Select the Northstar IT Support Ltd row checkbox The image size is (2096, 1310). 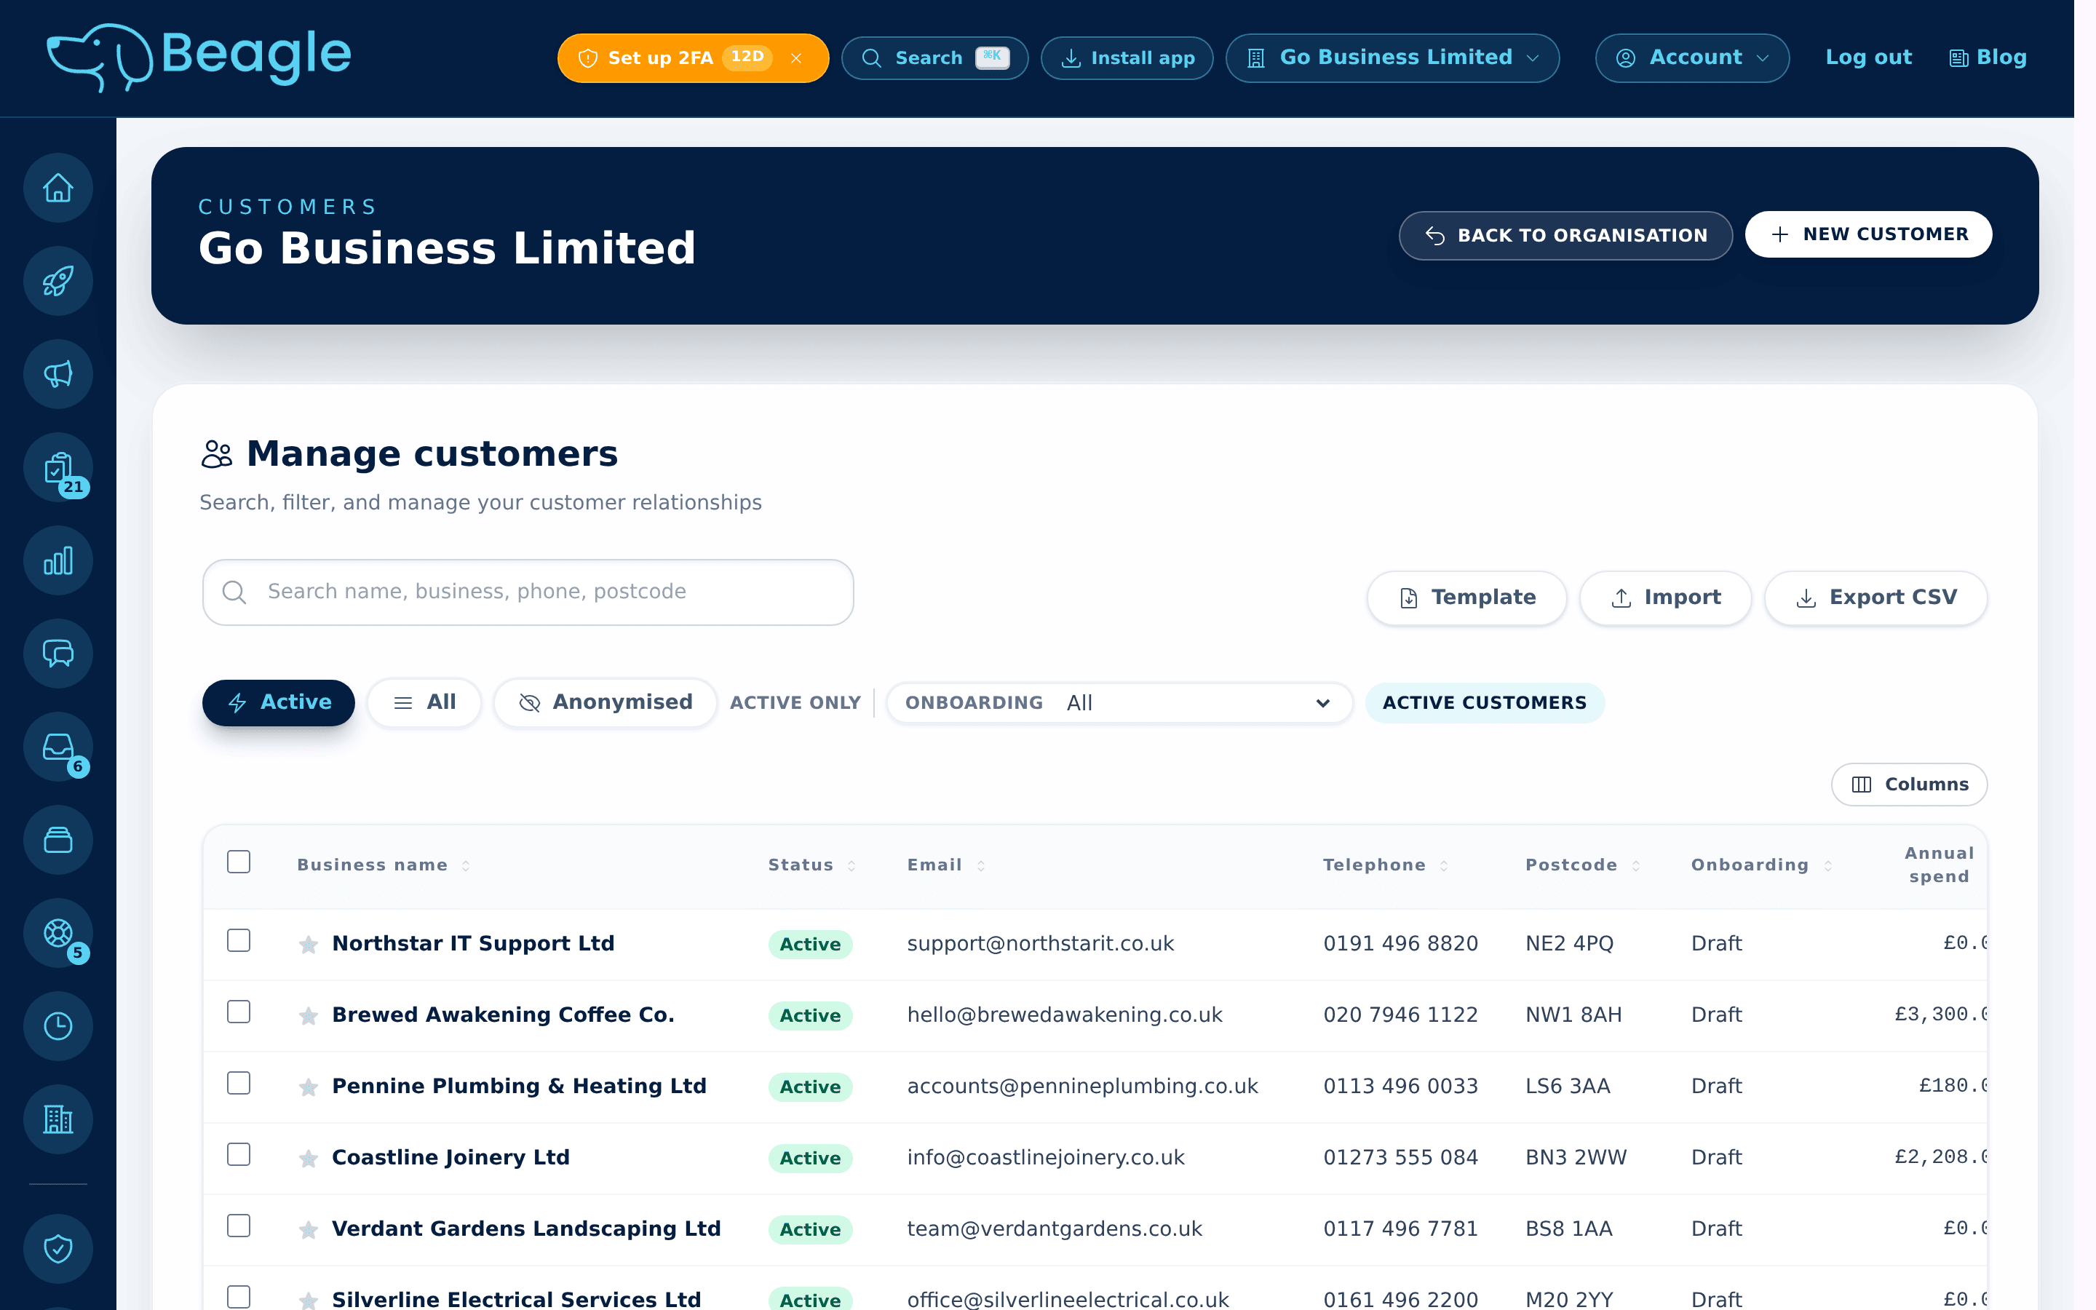(239, 941)
